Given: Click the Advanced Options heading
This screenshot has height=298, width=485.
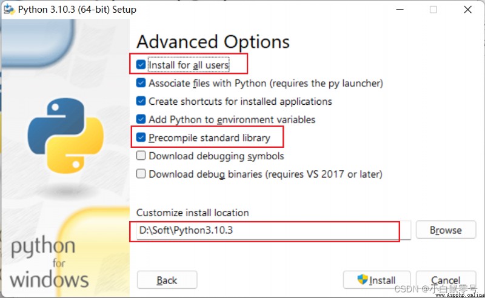Looking at the screenshot, I should pos(213,42).
